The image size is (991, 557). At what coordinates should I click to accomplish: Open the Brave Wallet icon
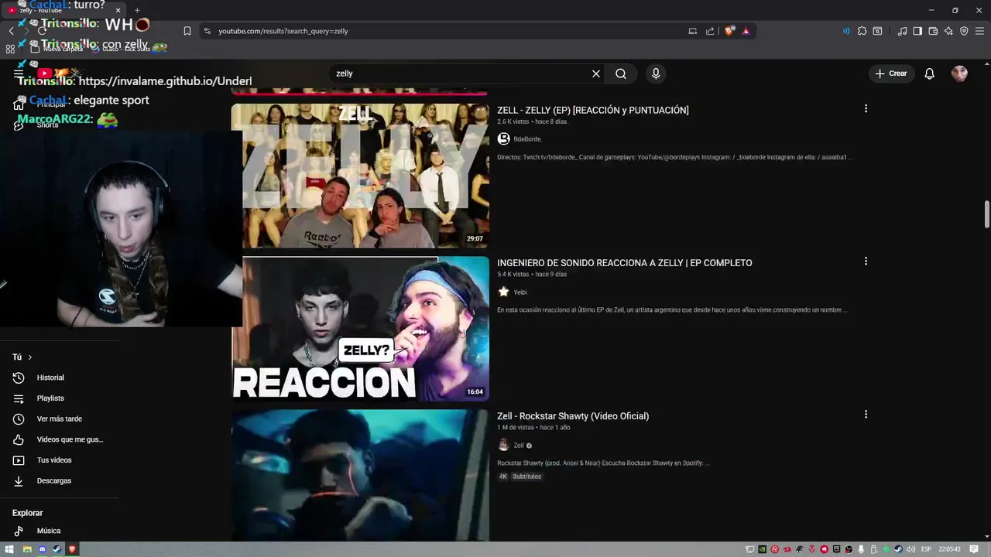pos(933,31)
